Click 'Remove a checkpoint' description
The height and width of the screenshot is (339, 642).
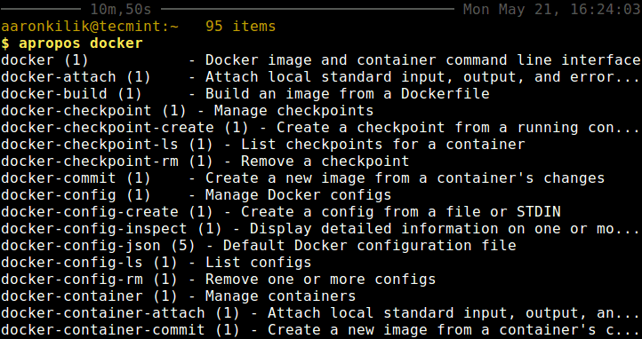[x=325, y=162]
